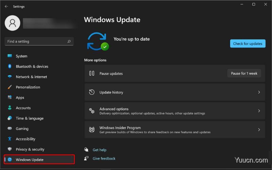Open Update history via its chevron

coord(259,92)
